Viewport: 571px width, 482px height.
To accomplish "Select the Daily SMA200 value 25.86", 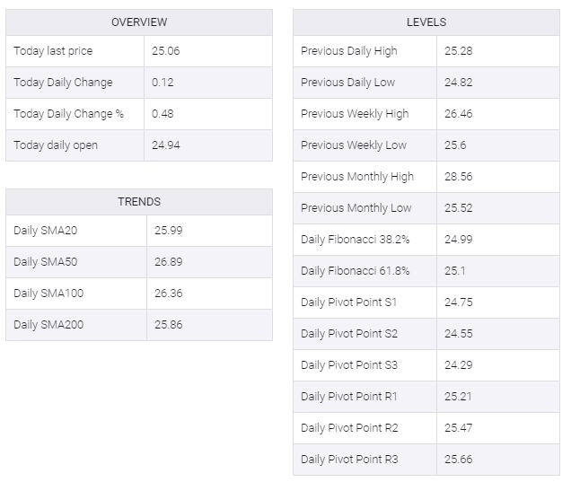I will pos(168,325).
